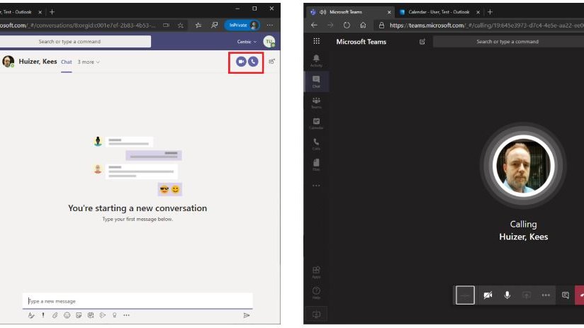The height and width of the screenshot is (328, 584).
Task: Toggle the camera in call controls
Action: (x=488, y=295)
